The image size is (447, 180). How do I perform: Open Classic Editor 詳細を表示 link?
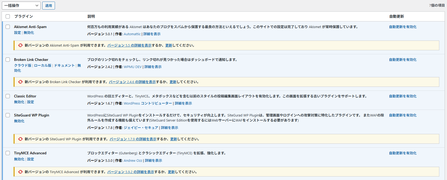coord(183,103)
